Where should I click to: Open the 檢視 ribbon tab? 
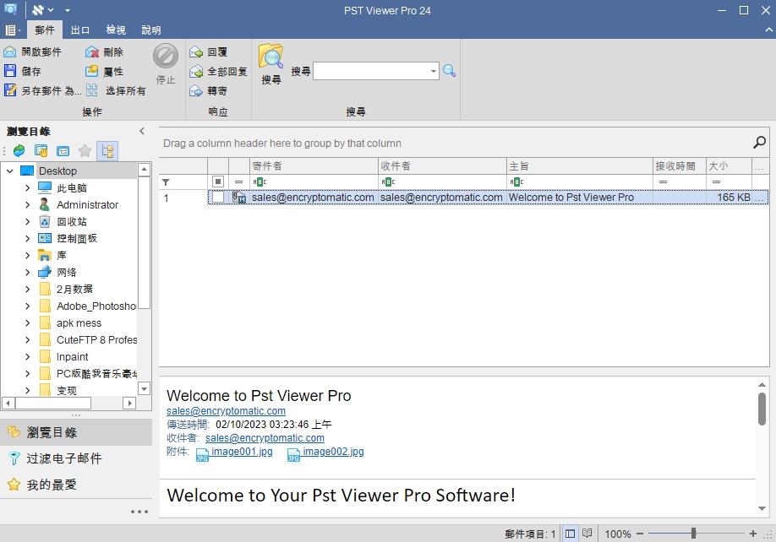[116, 30]
